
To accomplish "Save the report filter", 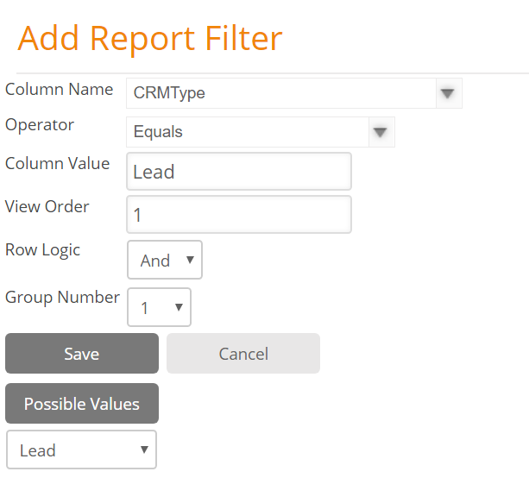I will click(x=82, y=354).
